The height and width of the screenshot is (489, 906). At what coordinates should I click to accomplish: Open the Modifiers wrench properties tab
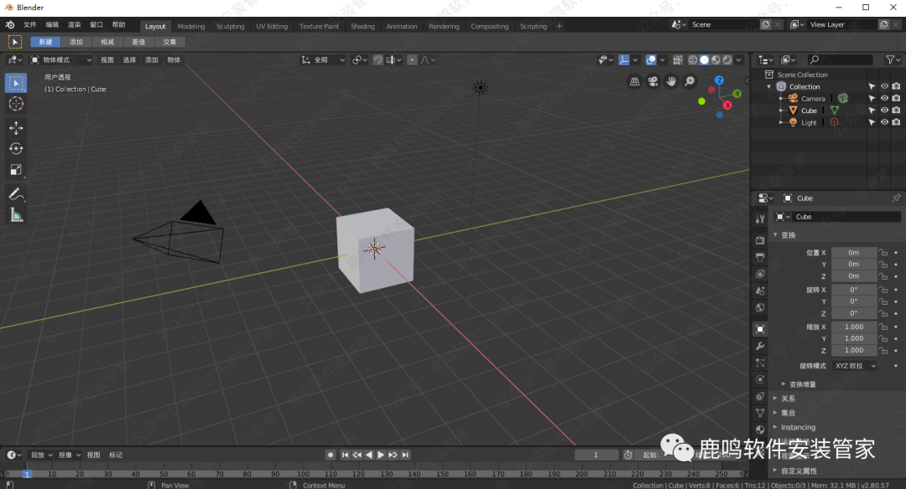coord(760,346)
